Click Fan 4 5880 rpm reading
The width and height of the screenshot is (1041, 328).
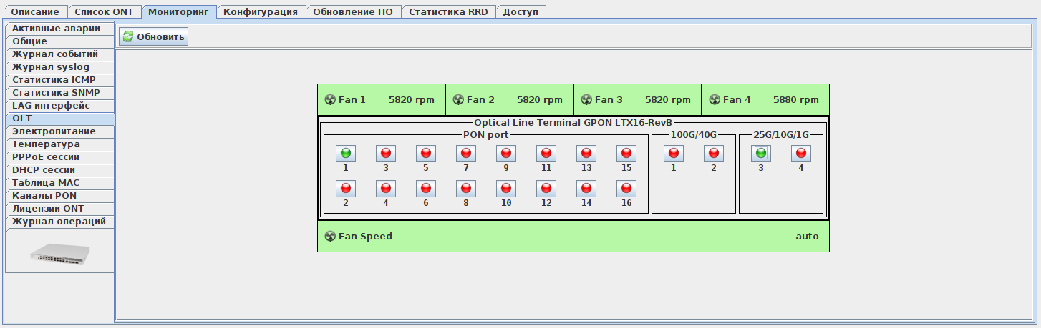[x=795, y=100]
